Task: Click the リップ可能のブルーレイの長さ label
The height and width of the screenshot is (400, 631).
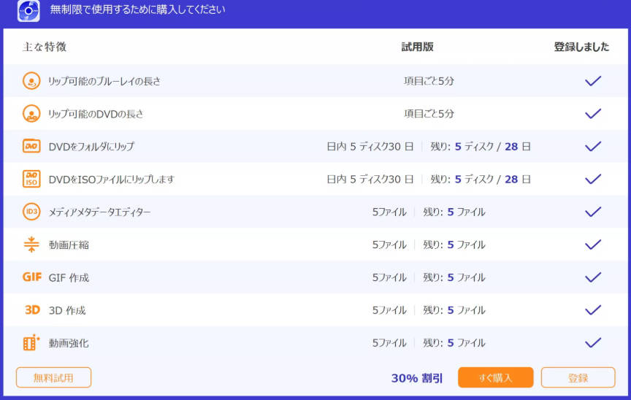Action: (x=104, y=81)
